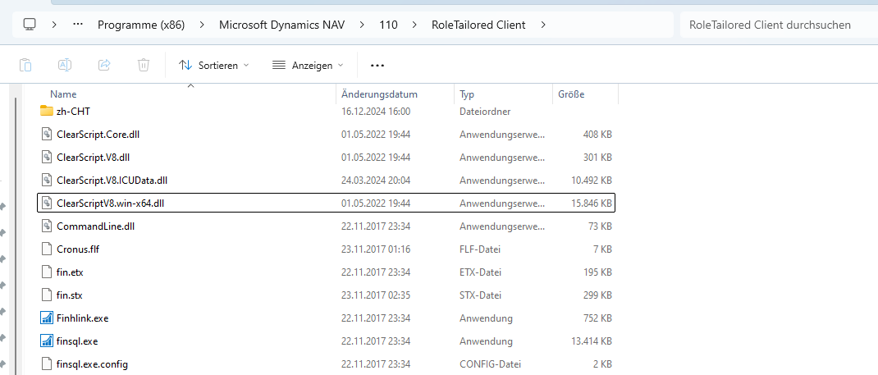Screen dimensions: 878x375
Task: Open the three-dot more options menu
Action: (377, 65)
